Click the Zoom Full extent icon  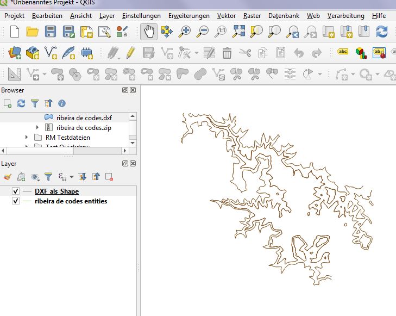click(238, 32)
